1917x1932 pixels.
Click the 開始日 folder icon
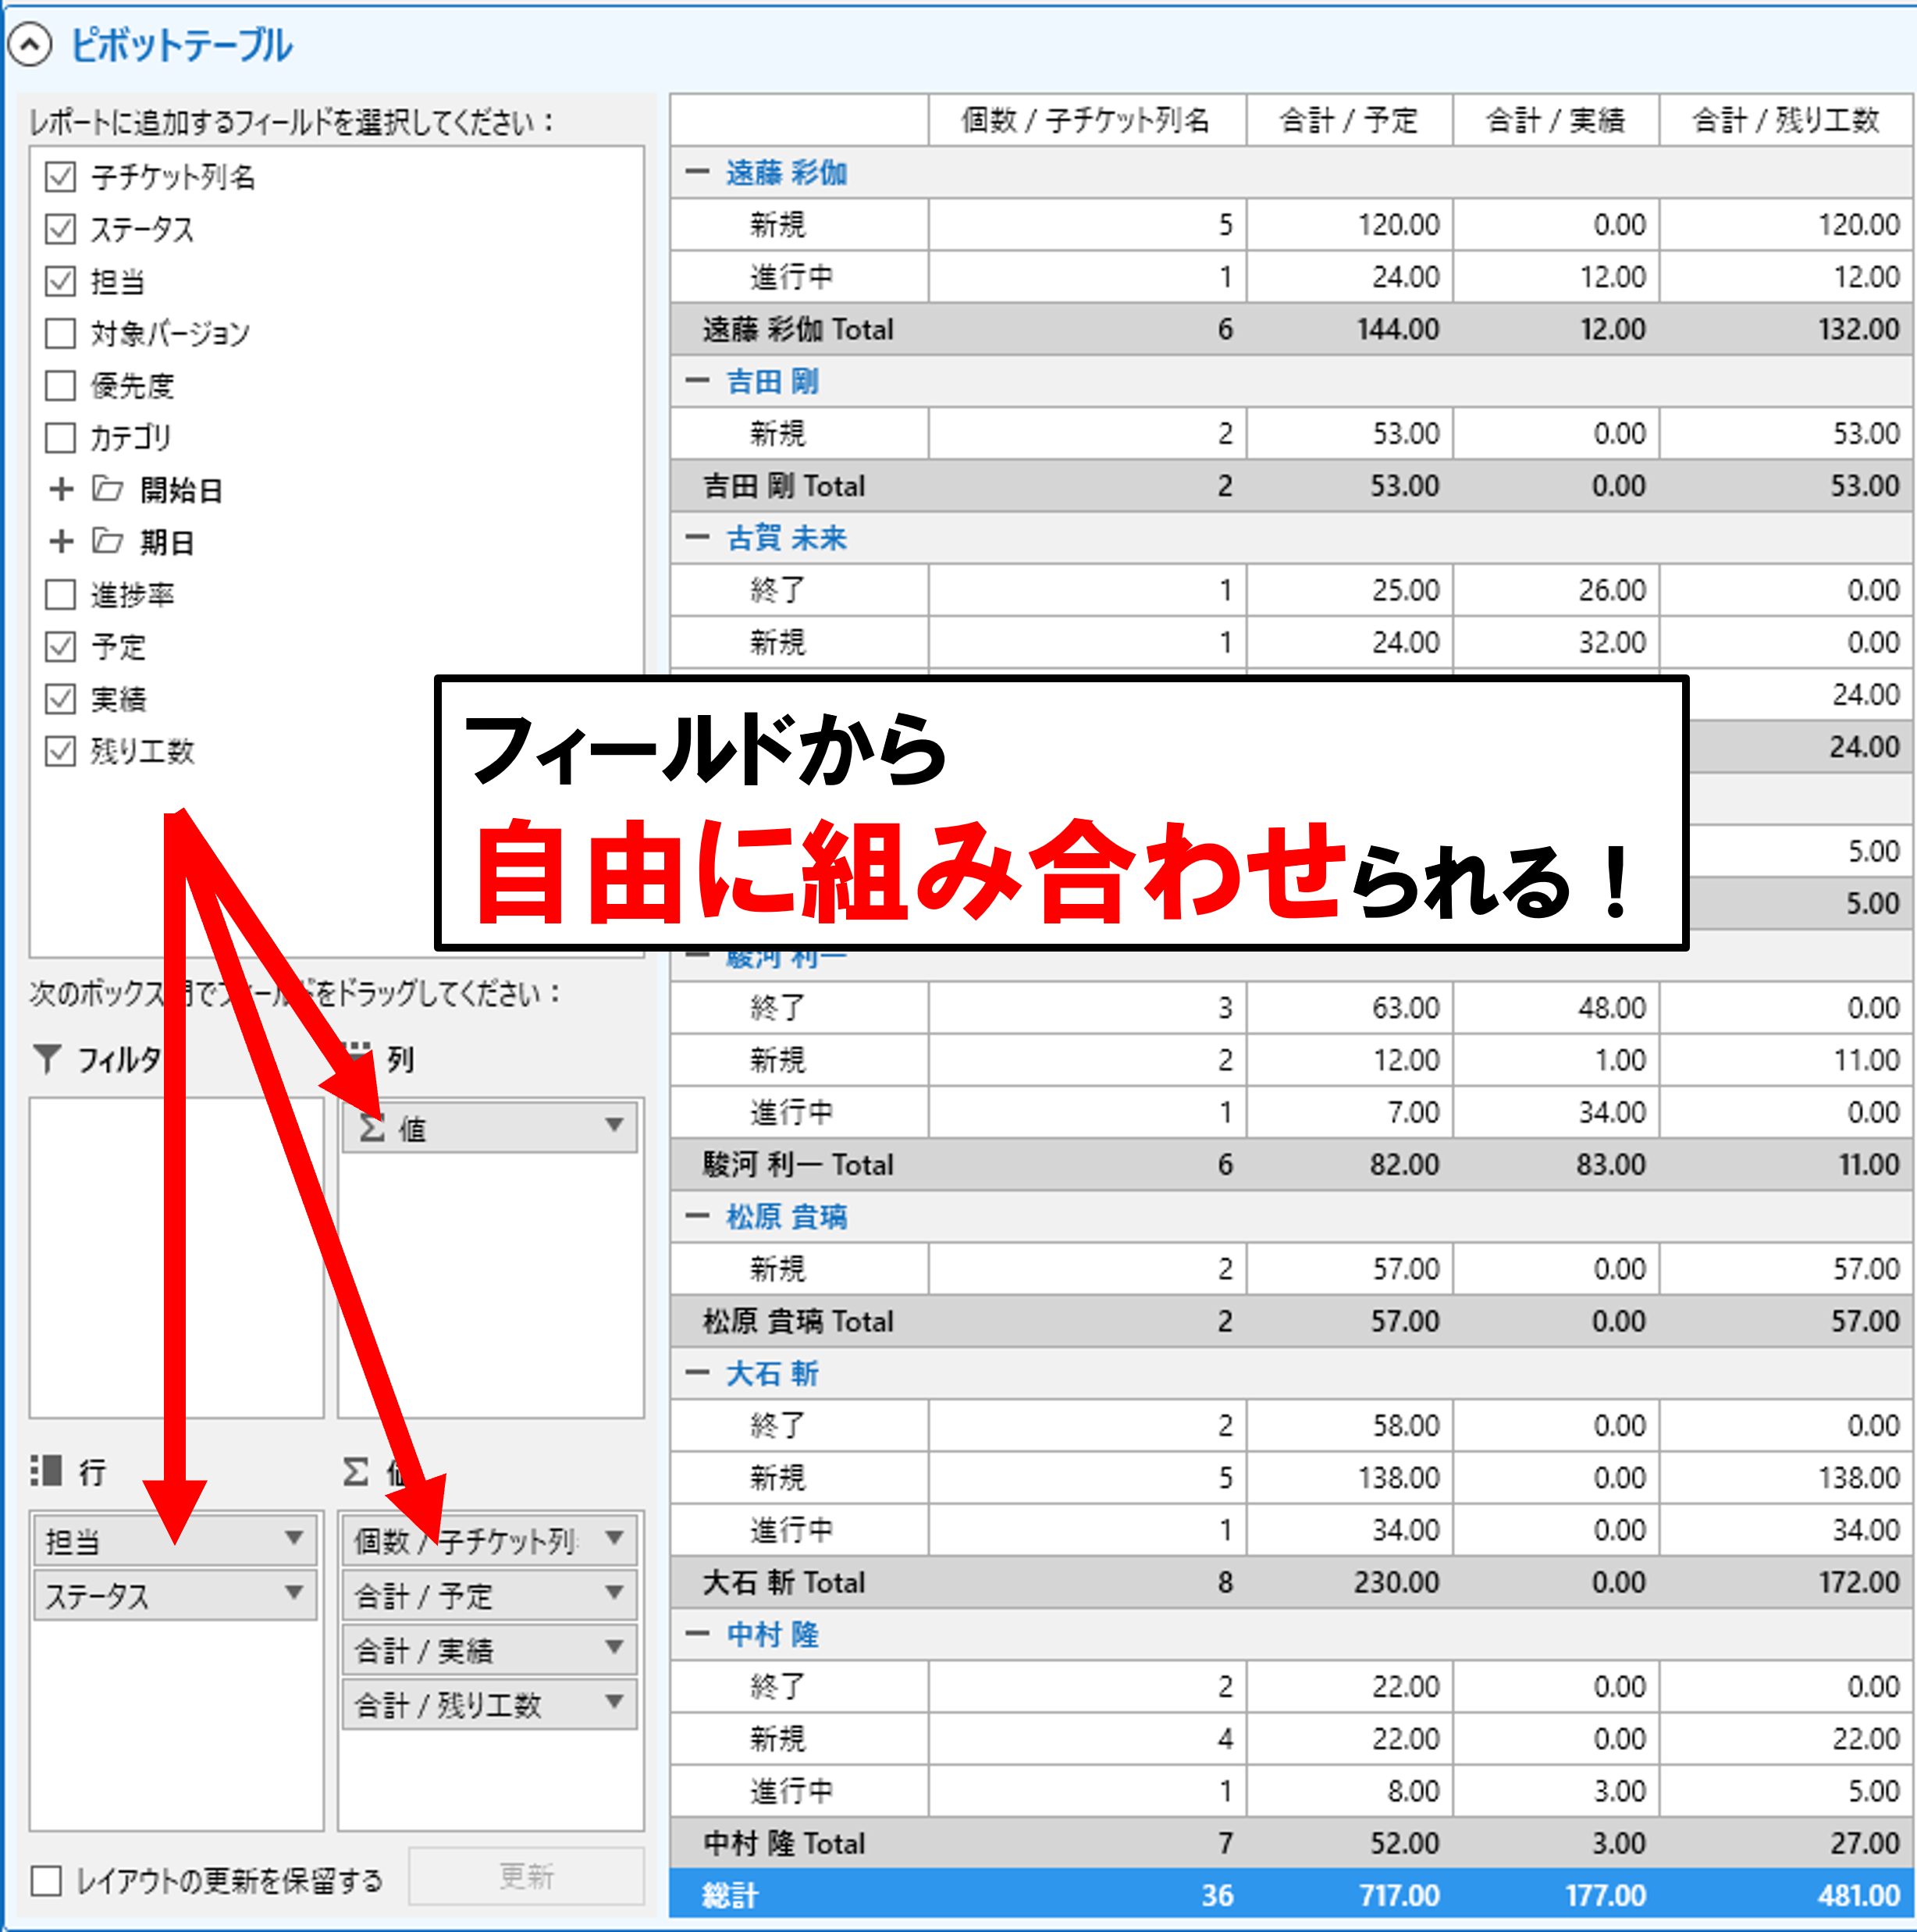coord(108,489)
